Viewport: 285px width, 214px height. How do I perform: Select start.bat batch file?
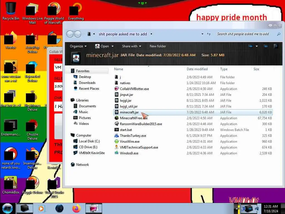pyautogui.click(x=126, y=130)
